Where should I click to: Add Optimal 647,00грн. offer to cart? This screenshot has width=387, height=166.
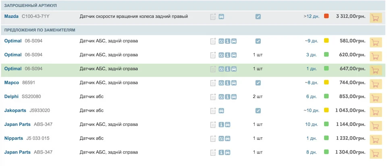pos(375,70)
